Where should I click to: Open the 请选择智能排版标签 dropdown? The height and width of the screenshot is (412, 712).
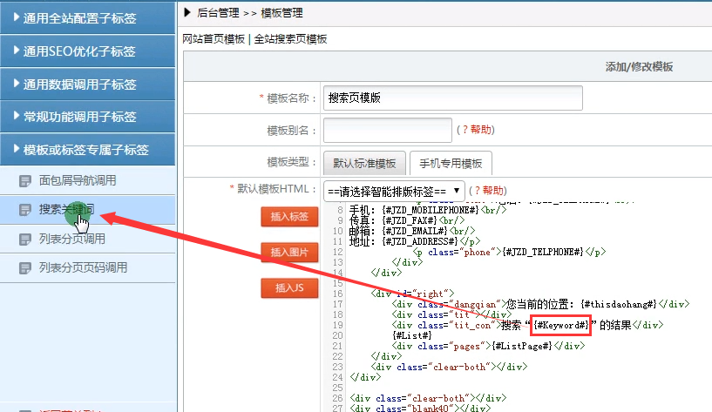393,190
